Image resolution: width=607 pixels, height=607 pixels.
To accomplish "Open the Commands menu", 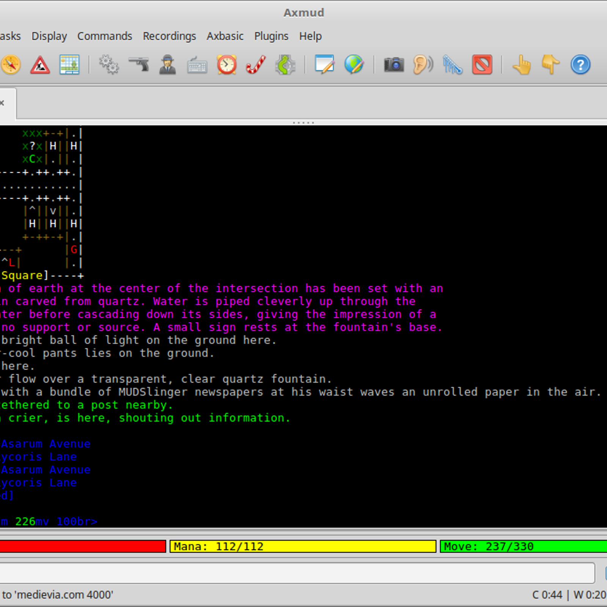I will pos(105,36).
